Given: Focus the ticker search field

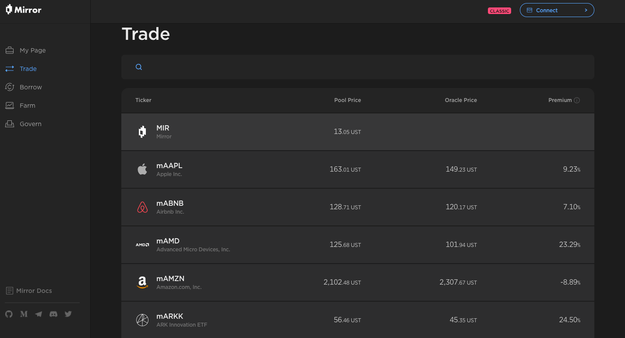Looking at the screenshot, I should click(x=364, y=67).
